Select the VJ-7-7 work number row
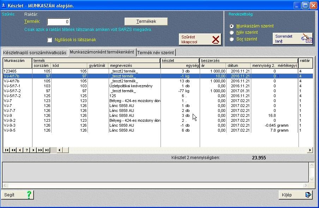Viewport: 319px width, 208px height. click(x=158, y=111)
